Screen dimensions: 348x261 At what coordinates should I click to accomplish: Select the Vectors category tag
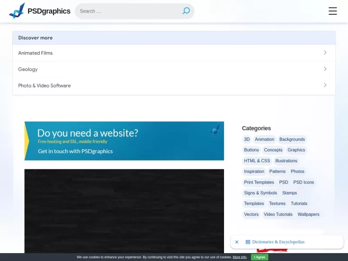[x=251, y=214]
